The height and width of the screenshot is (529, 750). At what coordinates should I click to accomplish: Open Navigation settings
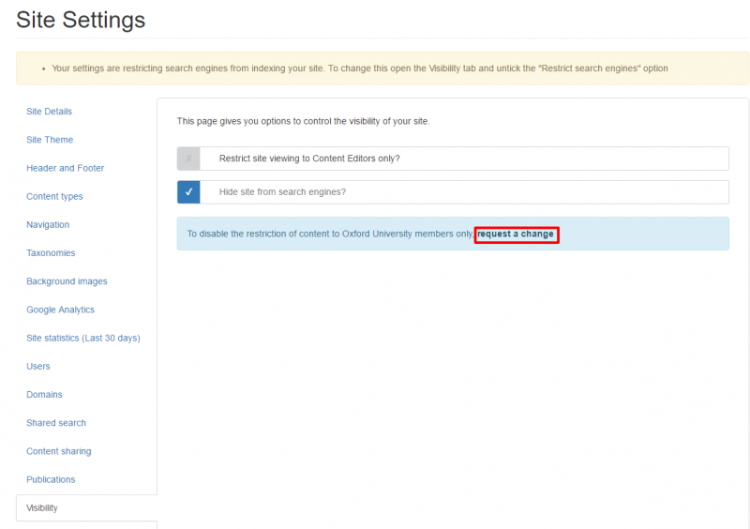pyautogui.click(x=48, y=224)
